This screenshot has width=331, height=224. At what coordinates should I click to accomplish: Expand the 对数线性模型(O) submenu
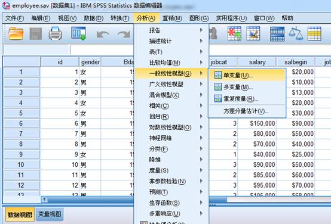171,127
